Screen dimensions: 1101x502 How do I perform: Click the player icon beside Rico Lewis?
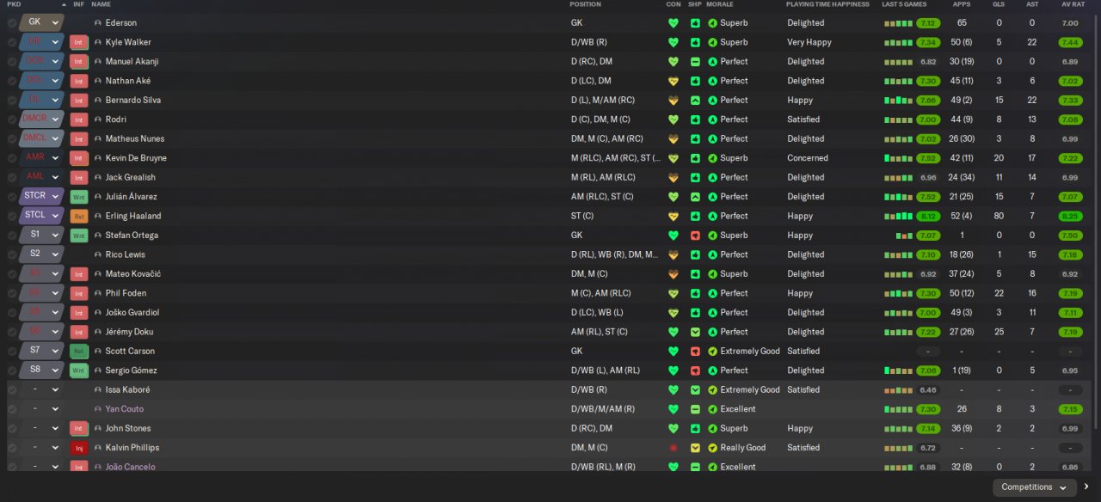click(x=98, y=254)
